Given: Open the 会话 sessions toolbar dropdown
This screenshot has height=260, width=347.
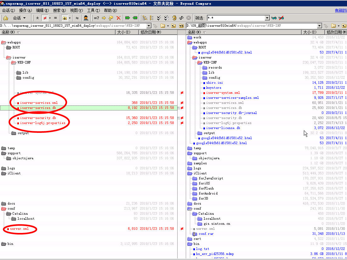Looking at the screenshot, I should 19,18.
